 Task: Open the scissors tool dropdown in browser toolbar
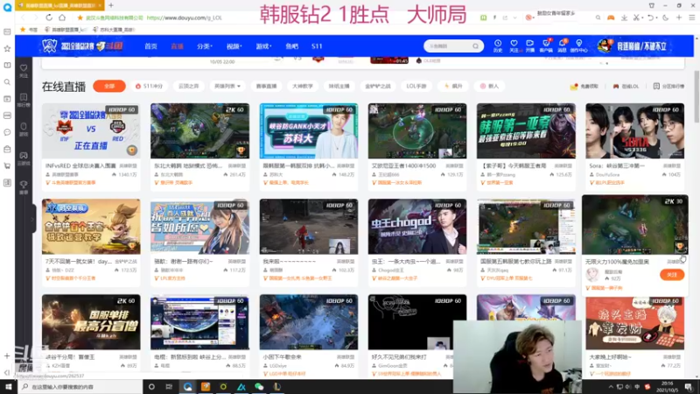click(x=642, y=18)
